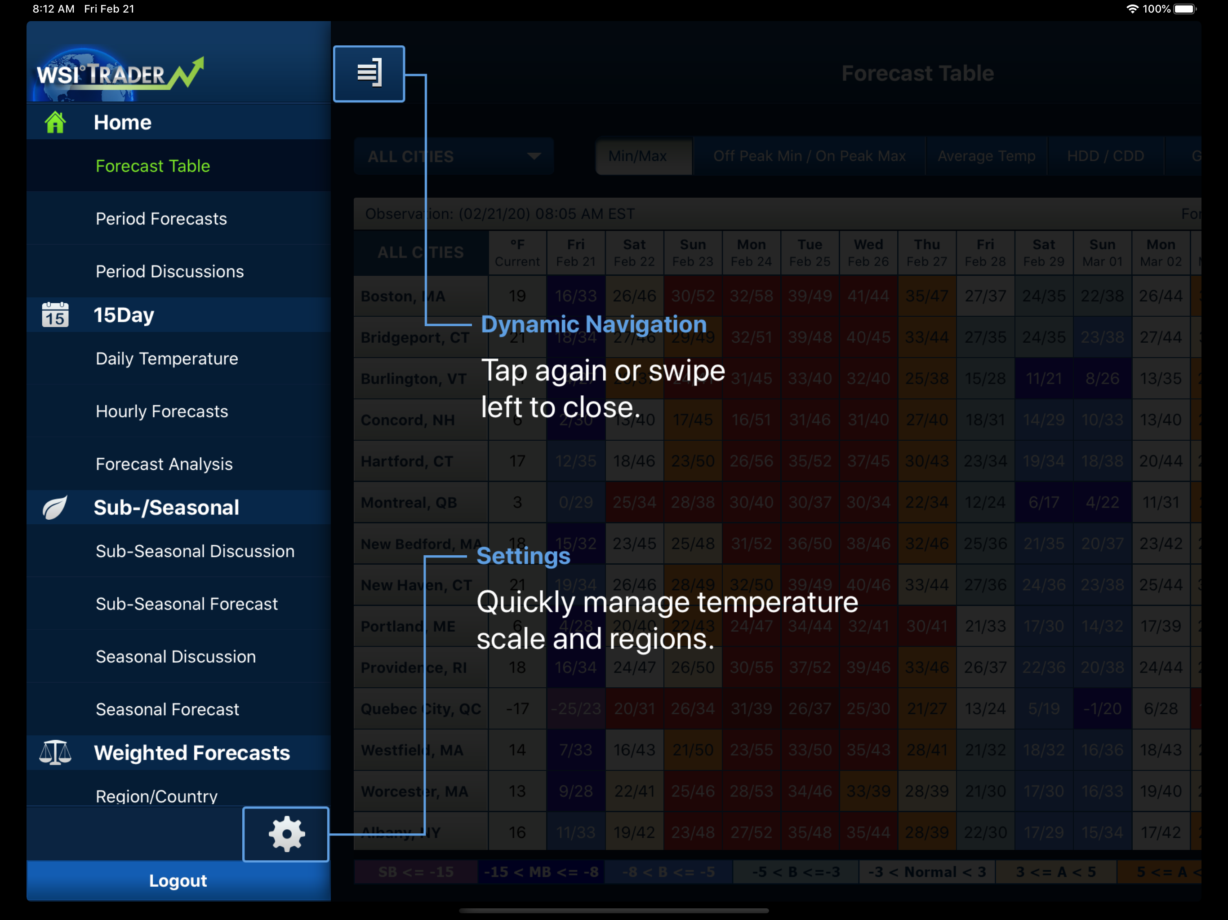Screen dimensions: 1228x920
Task: Tap the Wed Feb 26 column header
Action: point(868,253)
